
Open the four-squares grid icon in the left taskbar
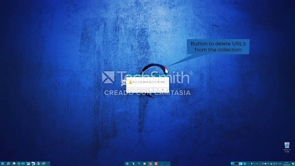[x=28, y=164]
